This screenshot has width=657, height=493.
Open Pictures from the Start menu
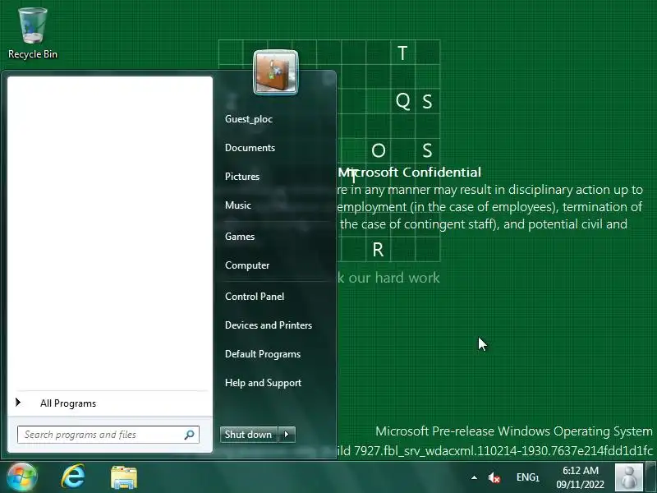[242, 177]
